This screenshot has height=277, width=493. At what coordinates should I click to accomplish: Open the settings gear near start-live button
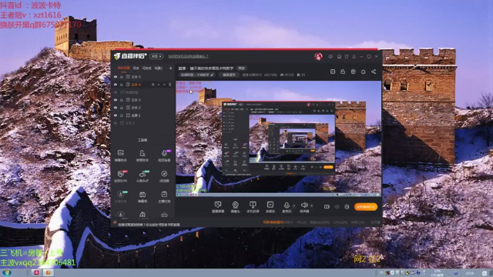click(x=347, y=207)
